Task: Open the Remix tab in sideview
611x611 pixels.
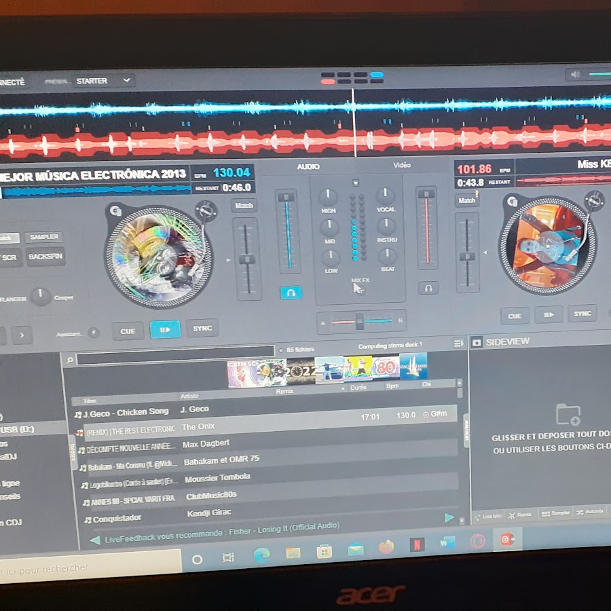Action: (x=520, y=515)
